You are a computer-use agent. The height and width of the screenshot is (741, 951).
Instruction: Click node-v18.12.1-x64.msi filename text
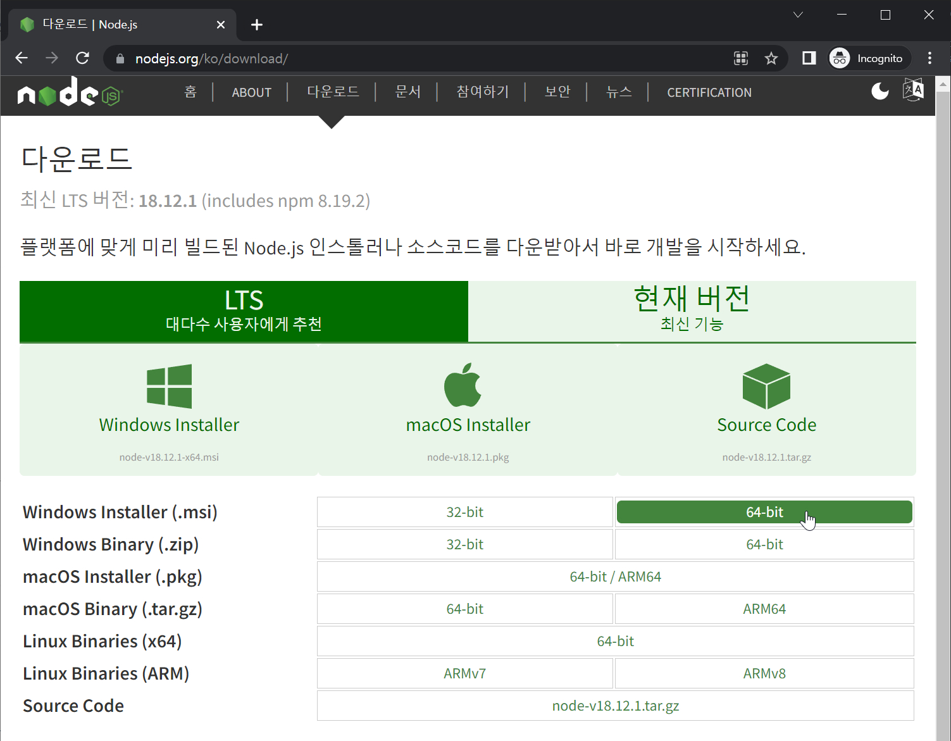[169, 457]
